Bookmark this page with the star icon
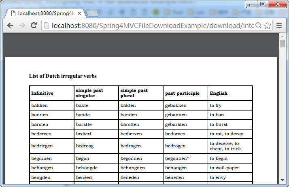Screen dimensions: 289x187 point(267,25)
